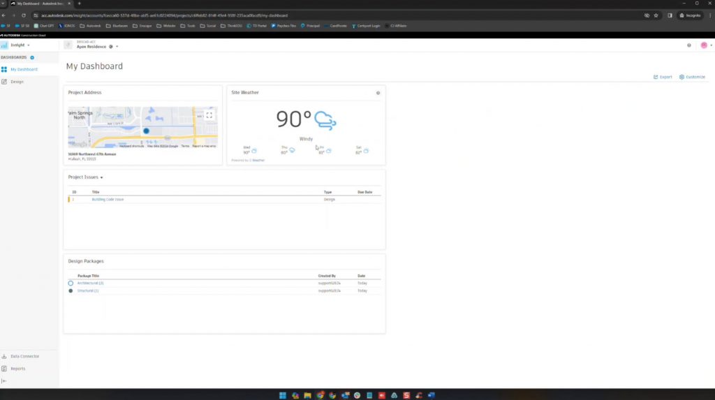This screenshot has height=400, width=715.
Task: Click the browser reload icon
Action: pyautogui.click(x=24, y=15)
